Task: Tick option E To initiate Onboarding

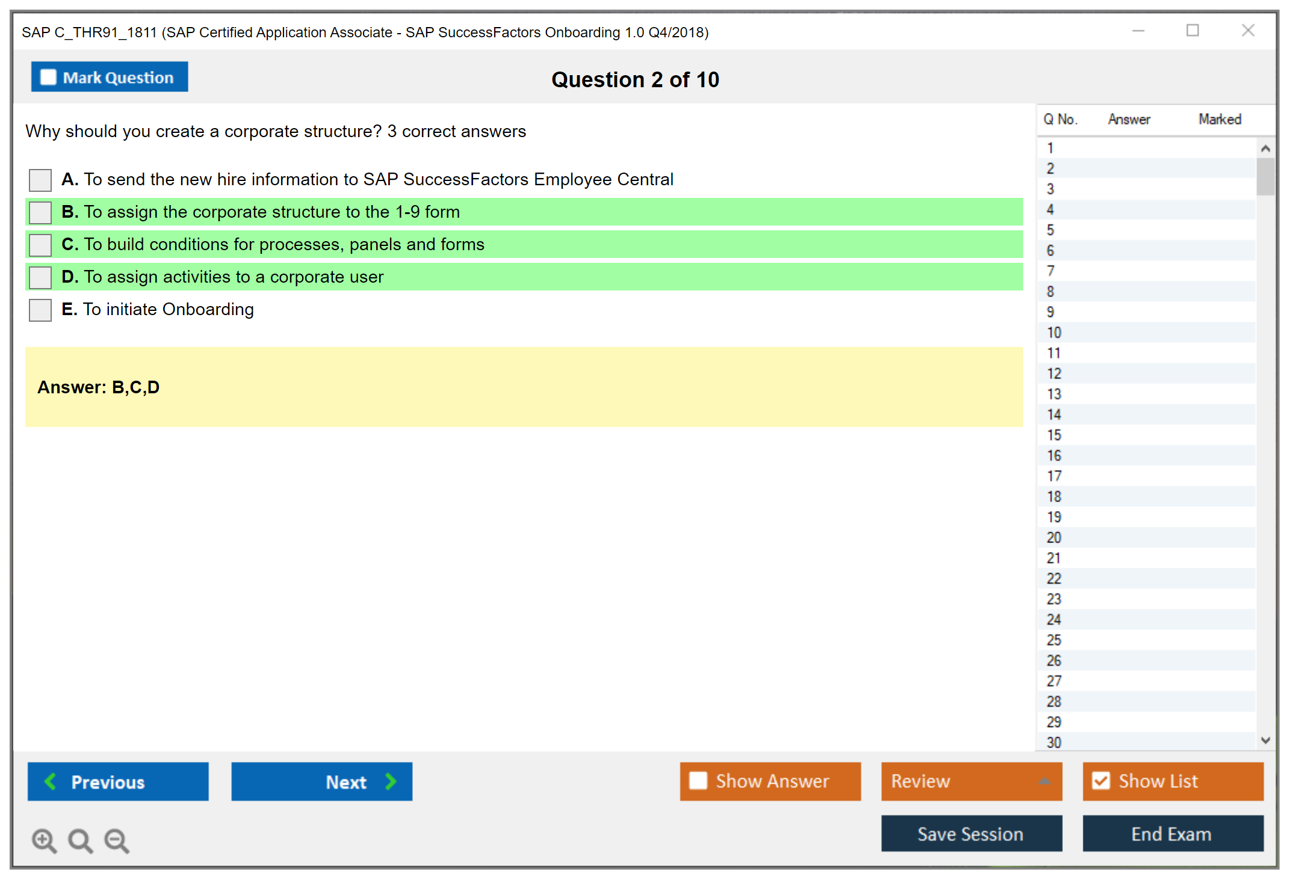Action: click(40, 310)
